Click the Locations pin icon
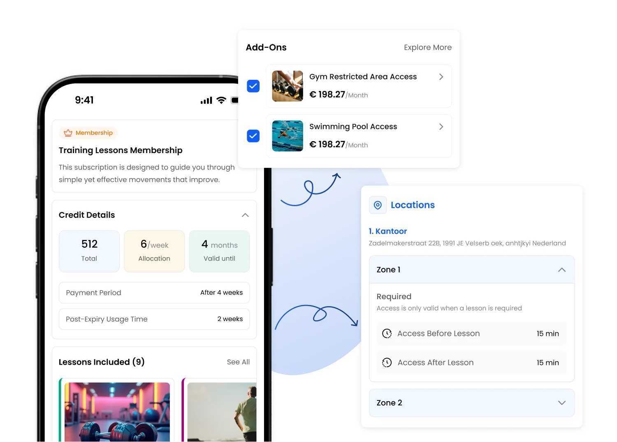The width and height of the screenshot is (617, 442). (378, 205)
